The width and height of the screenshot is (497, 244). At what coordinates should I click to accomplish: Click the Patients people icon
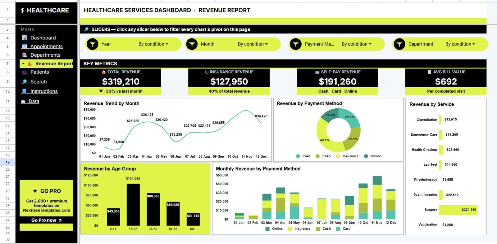click(24, 72)
